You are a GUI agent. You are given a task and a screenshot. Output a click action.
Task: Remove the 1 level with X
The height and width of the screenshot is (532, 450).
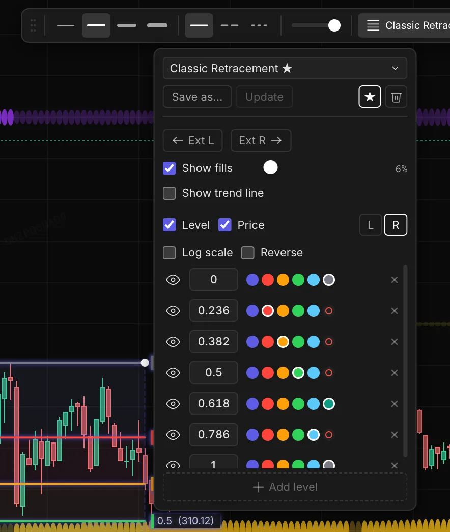pos(395,465)
